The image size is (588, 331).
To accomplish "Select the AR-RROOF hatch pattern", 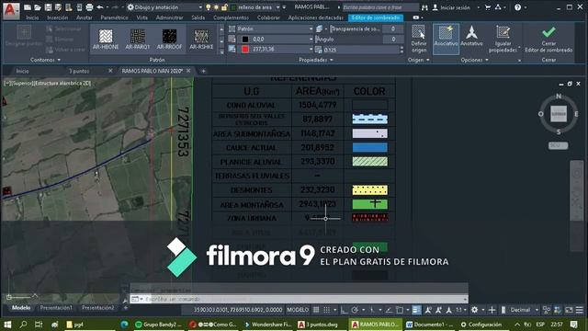I will [x=169, y=39].
